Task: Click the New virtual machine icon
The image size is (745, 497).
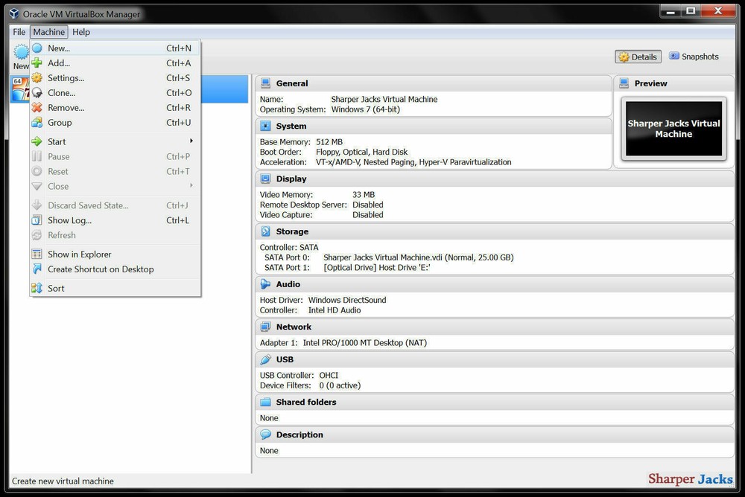Action: (x=36, y=47)
